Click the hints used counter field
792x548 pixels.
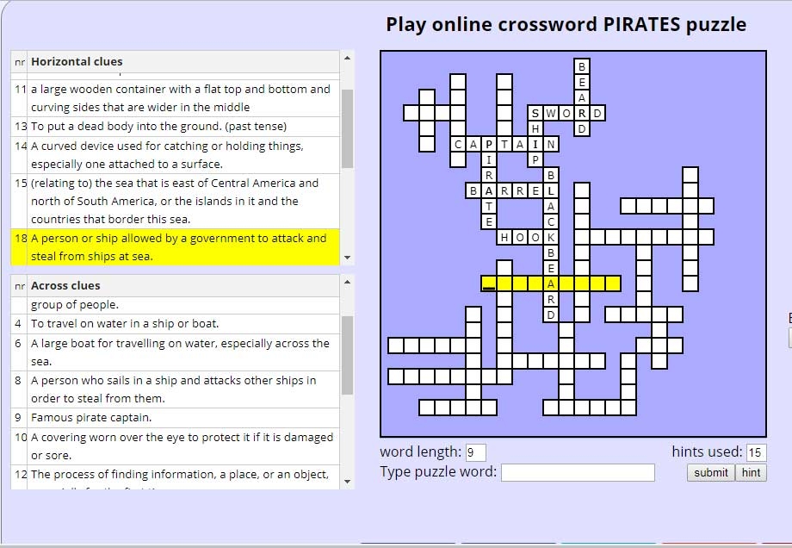(755, 452)
